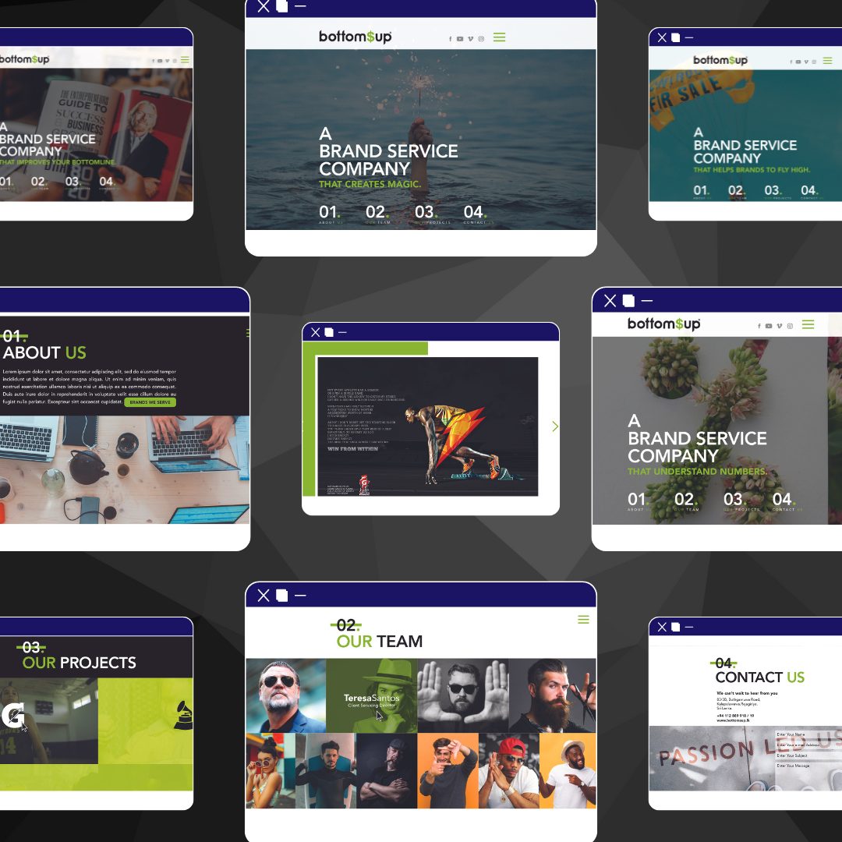Select '01. About Us' in 'Creates Magic' window
The image size is (842, 842).
[331, 214]
